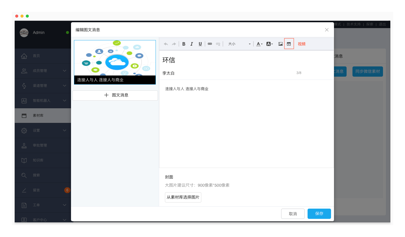The image size is (405, 237).
Task: Open the 大小 font size dropdown
Action: pyautogui.click(x=239, y=44)
